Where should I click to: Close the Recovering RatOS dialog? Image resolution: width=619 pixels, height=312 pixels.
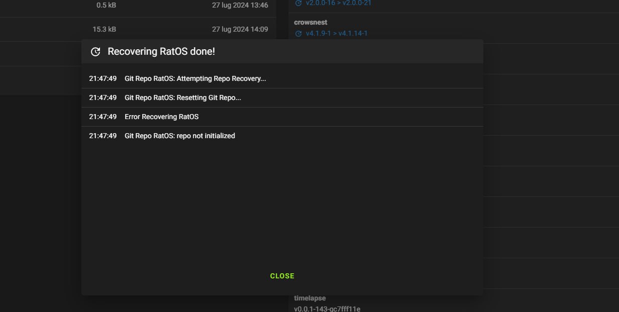(x=282, y=276)
